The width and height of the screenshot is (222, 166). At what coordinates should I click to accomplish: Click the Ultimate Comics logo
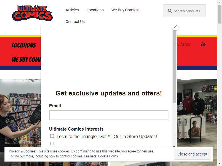tap(32, 13)
